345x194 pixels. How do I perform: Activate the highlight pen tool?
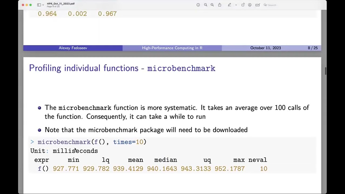[229, 5]
